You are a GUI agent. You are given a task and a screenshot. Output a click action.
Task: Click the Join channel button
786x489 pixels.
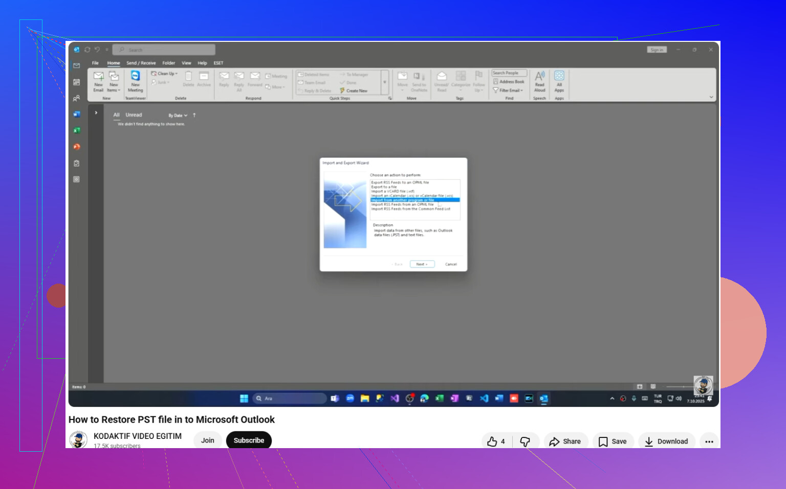click(208, 440)
